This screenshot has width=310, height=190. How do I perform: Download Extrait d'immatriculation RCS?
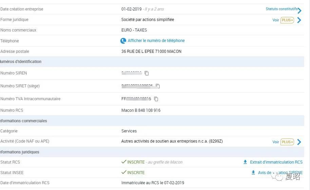click(x=276, y=162)
